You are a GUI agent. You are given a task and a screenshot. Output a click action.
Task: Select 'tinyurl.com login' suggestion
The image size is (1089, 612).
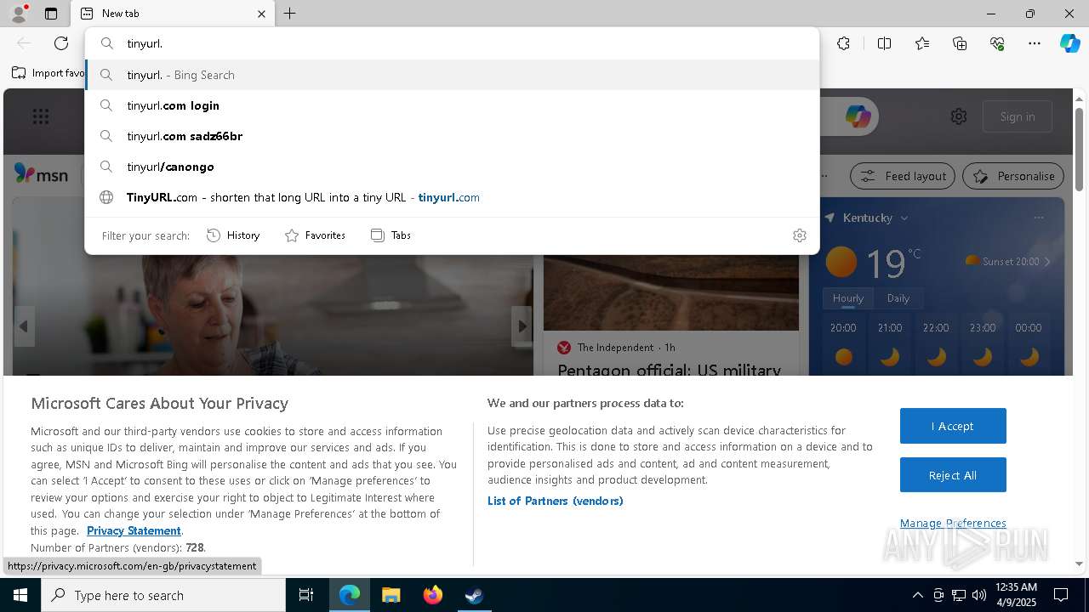coord(453,105)
